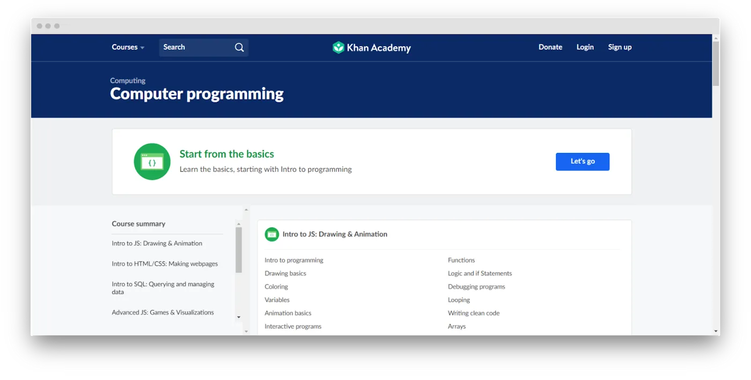Screen dimensions: 751x380
Task: Open the Intro to JS: Drawing & Animation card title
Action: [x=335, y=234]
